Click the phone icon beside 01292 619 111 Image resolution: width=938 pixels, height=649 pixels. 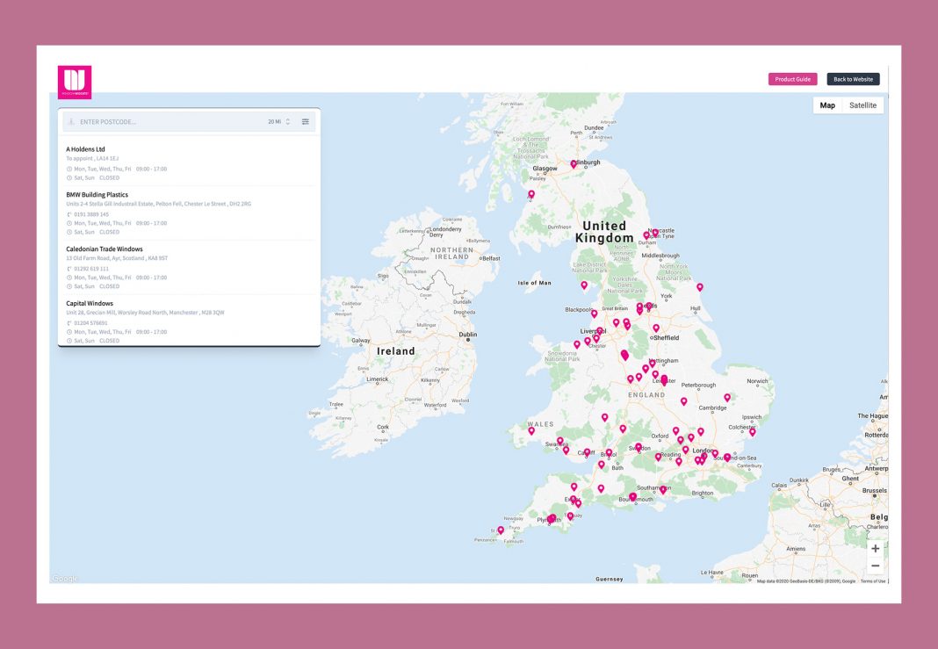pos(69,269)
